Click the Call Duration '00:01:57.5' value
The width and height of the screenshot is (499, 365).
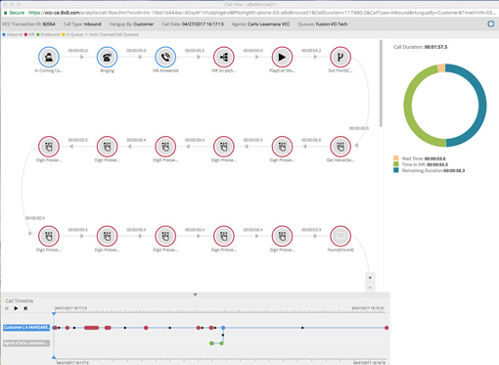click(435, 47)
